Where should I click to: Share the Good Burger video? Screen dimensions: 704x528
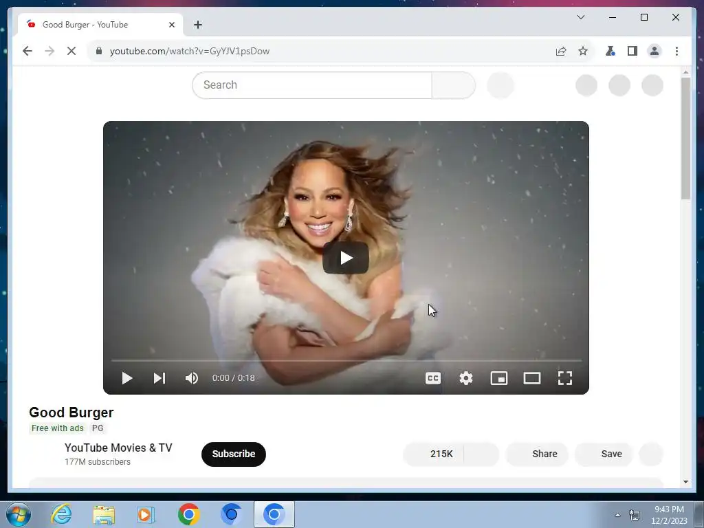pyautogui.click(x=537, y=454)
